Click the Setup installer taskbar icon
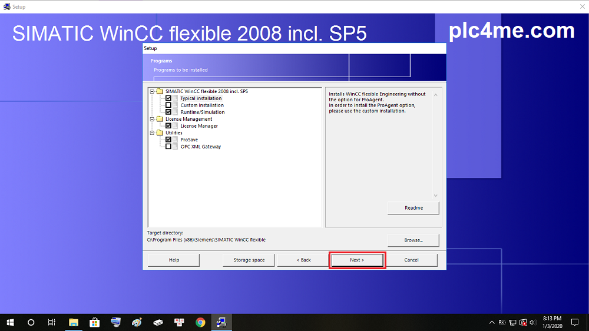Image resolution: width=589 pixels, height=331 pixels. [221, 322]
